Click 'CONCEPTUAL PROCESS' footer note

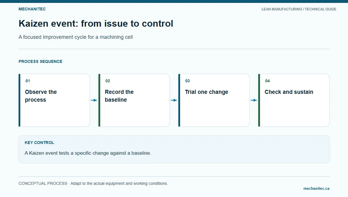click(43, 183)
